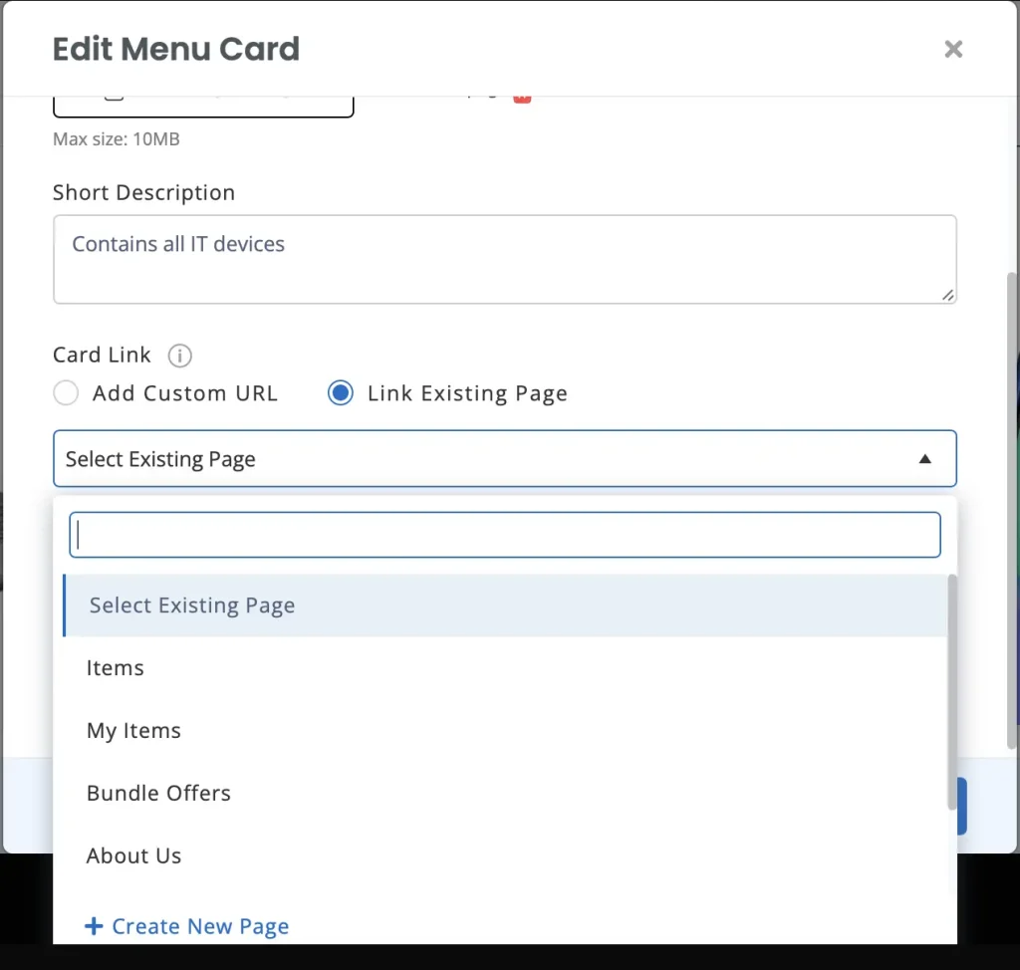Click the dialog's vertical scrollbar
The width and height of the screenshot is (1020, 970).
(x=1012, y=511)
